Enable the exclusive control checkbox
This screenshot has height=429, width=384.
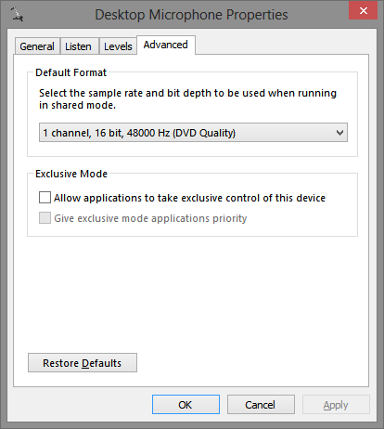coord(45,197)
